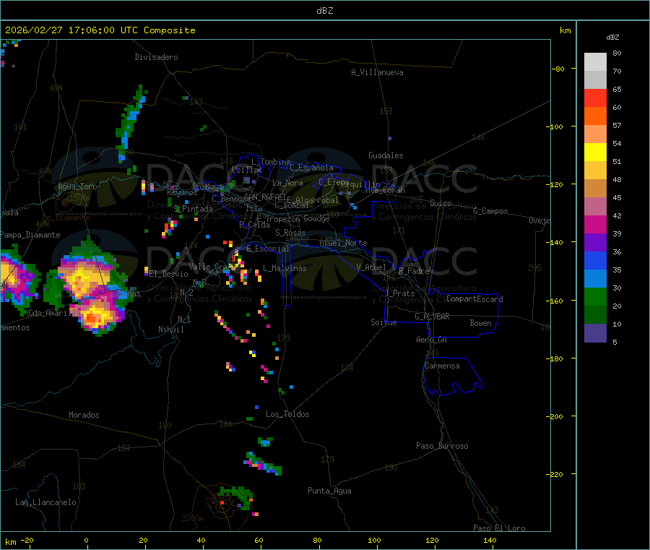This screenshot has width=650, height=550.
Task: Click the dBZ title at top
Action: pyautogui.click(x=324, y=11)
